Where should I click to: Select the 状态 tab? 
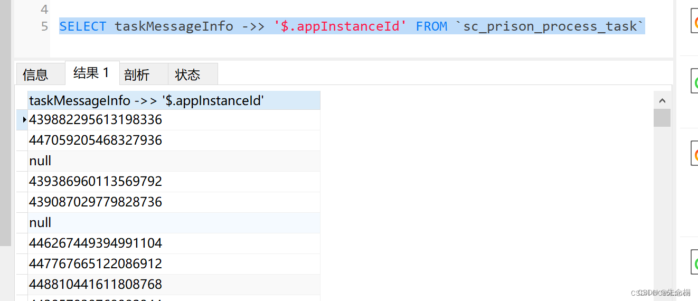[187, 74]
